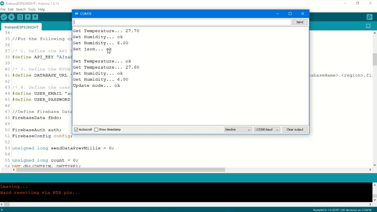This screenshot has width=377, height=212.
Task: Click the 'Get Temperature... 27.60' line
Action: [x=106, y=67]
